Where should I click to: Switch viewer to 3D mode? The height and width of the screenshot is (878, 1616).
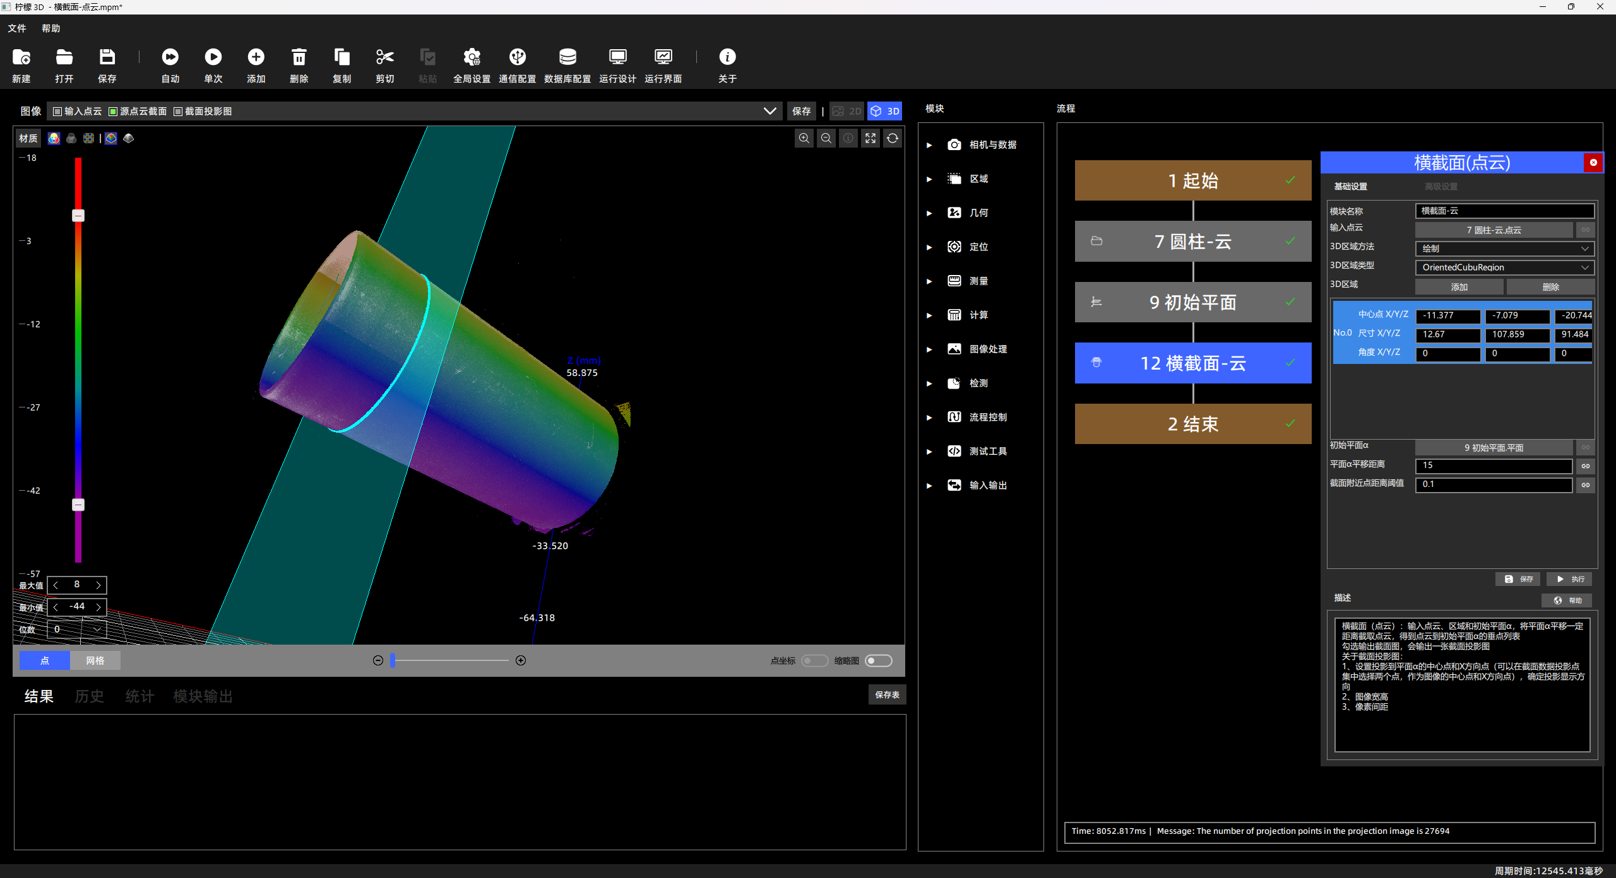point(885,111)
